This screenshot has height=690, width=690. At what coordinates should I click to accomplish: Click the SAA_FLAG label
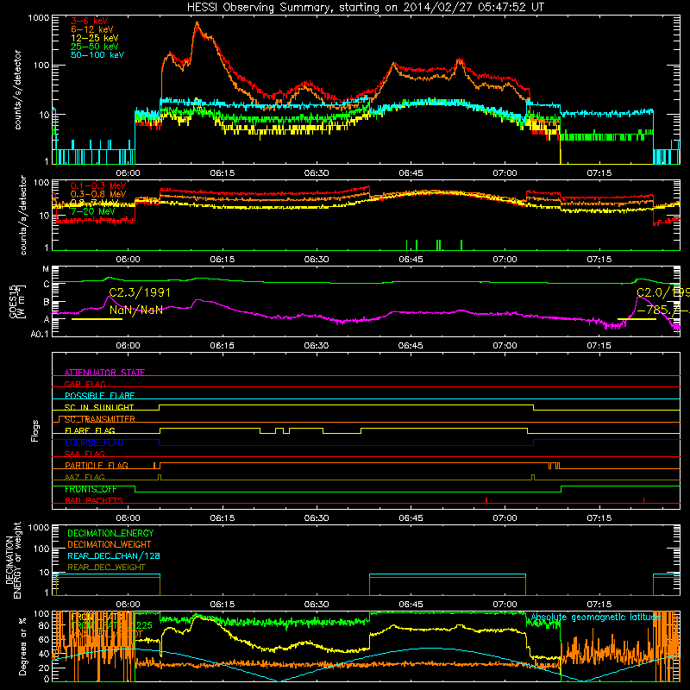(85, 454)
